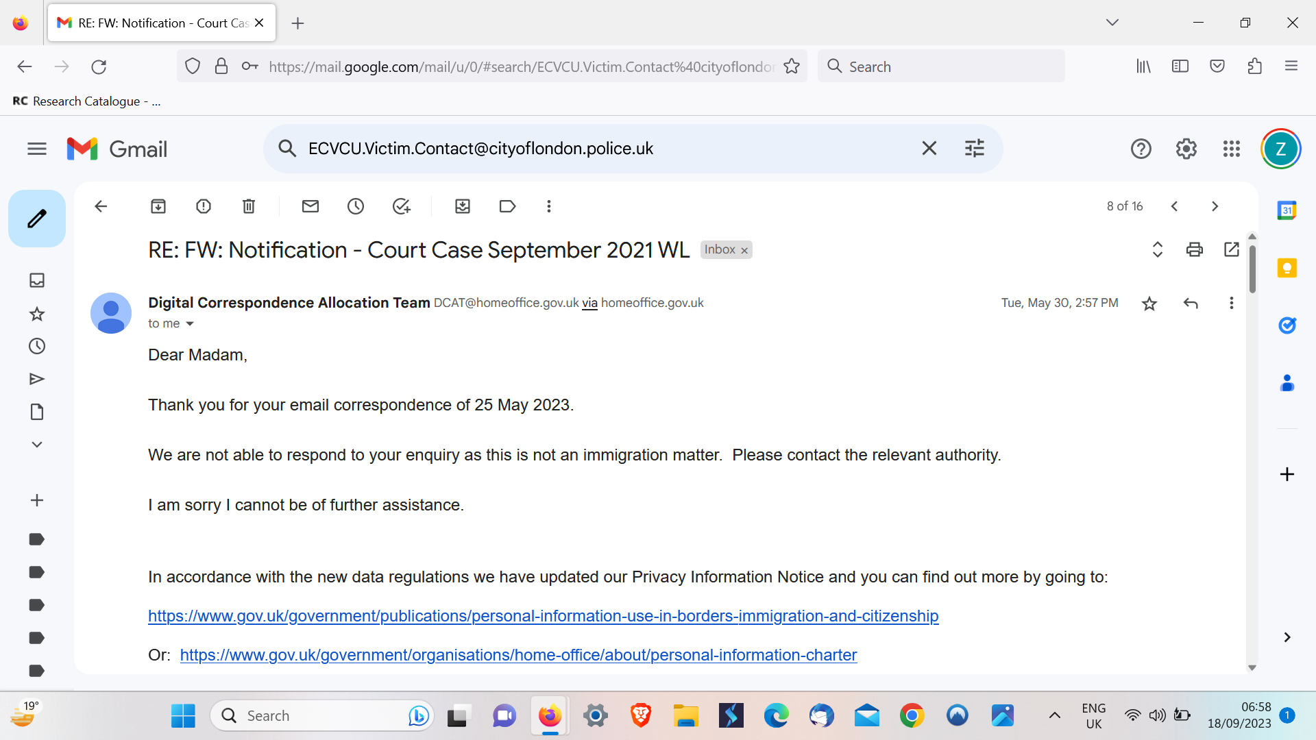Click the Compose pencil button

(37, 219)
